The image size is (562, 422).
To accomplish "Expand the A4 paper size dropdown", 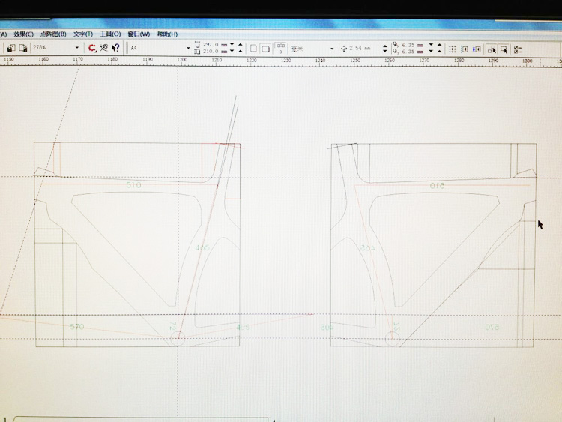I will [187, 48].
